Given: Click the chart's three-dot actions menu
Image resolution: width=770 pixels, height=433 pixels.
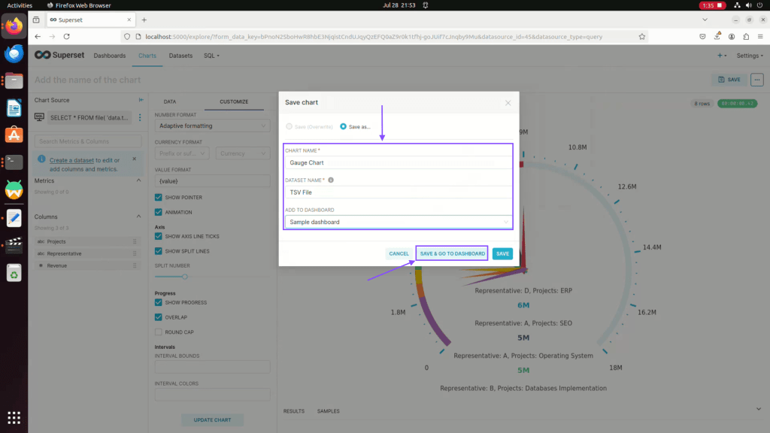Looking at the screenshot, I should click(756, 80).
